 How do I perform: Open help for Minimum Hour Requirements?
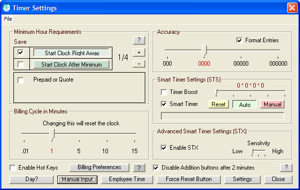click(x=139, y=40)
